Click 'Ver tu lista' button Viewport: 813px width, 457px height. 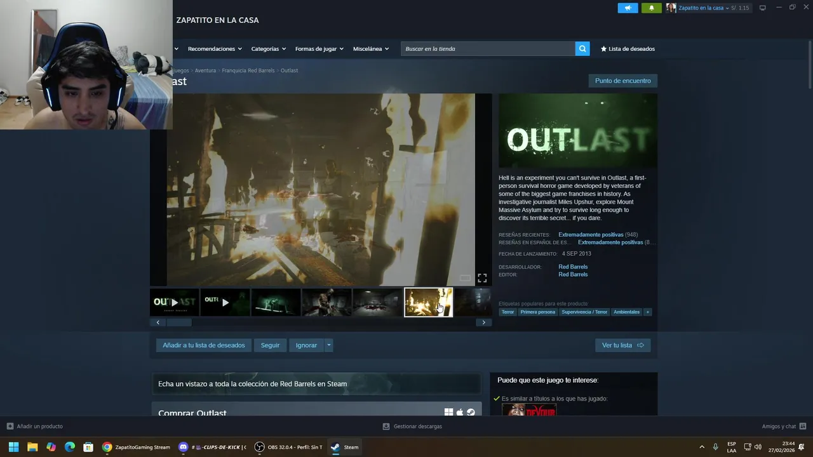click(x=622, y=345)
